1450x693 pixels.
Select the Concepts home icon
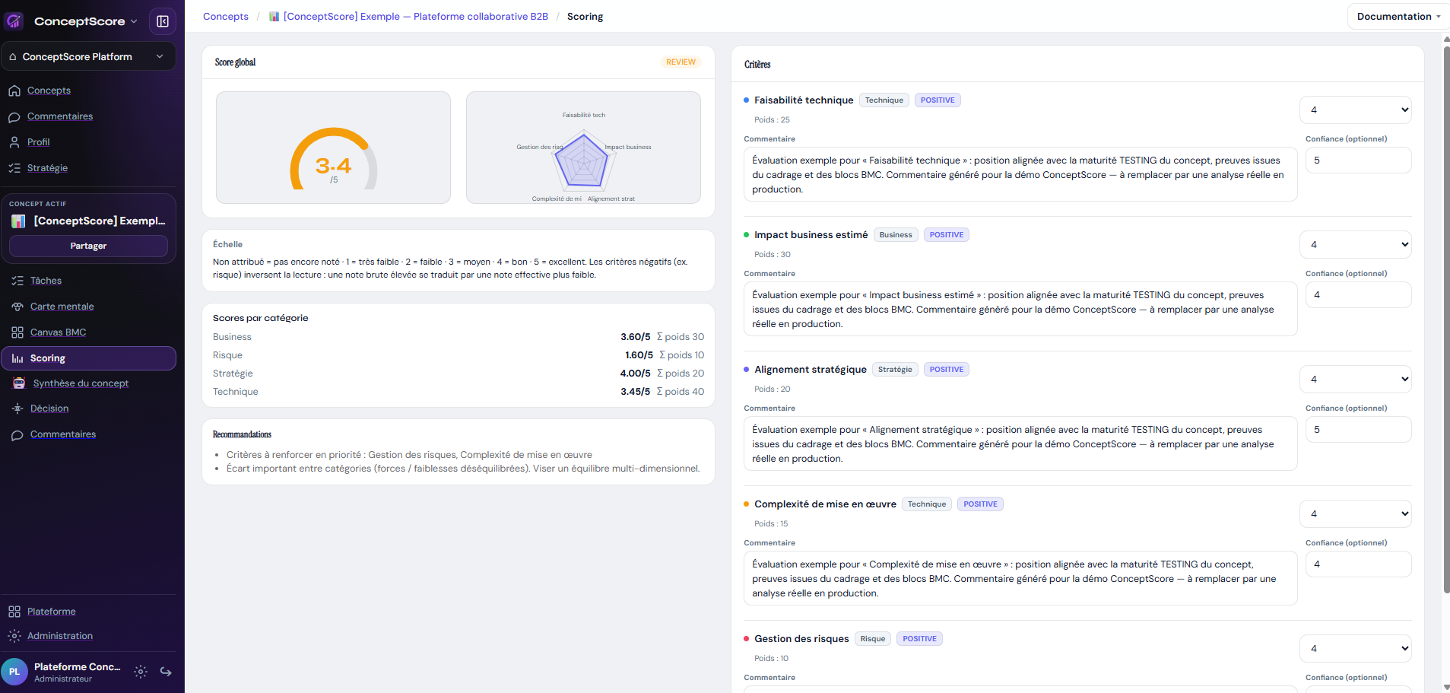[15, 91]
